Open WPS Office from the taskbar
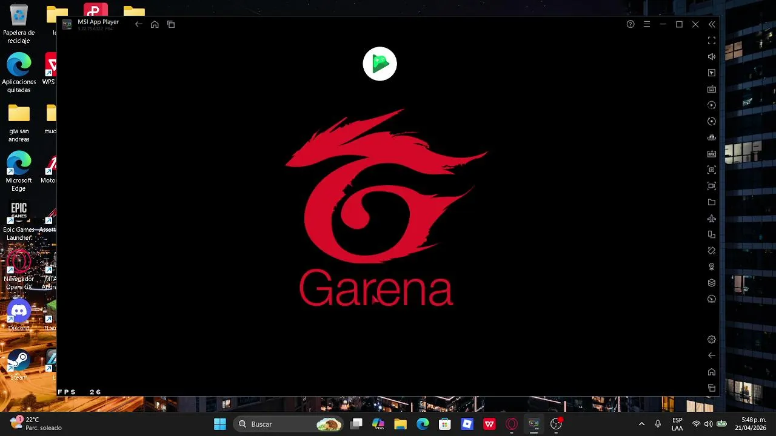This screenshot has width=776, height=436. [489, 424]
